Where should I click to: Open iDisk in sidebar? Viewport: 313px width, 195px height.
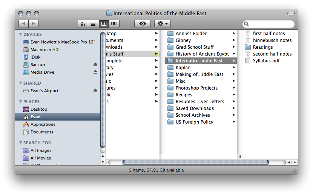[57, 57]
